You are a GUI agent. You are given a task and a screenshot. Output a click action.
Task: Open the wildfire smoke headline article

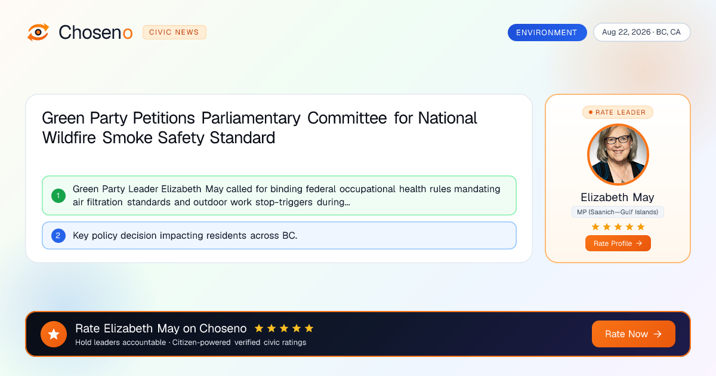(x=260, y=128)
